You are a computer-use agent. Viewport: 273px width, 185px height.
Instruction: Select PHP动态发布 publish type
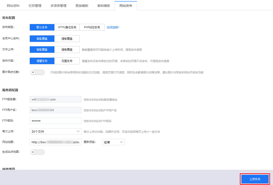[92, 27]
